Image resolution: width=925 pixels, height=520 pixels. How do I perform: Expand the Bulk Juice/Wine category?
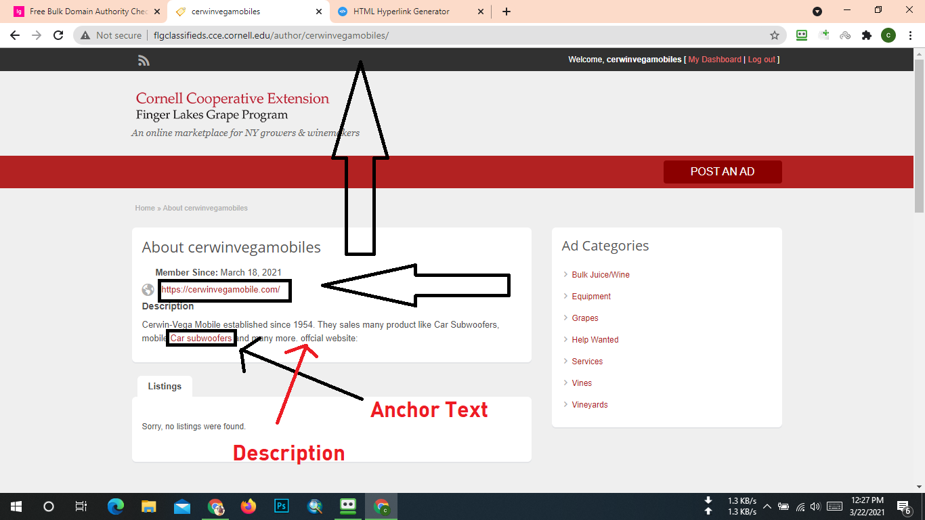click(x=600, y=275)
